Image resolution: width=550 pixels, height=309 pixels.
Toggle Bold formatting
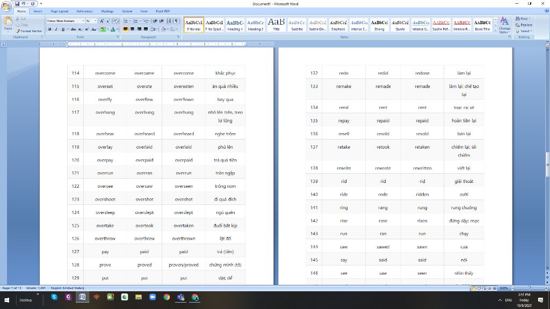point(49,30)
